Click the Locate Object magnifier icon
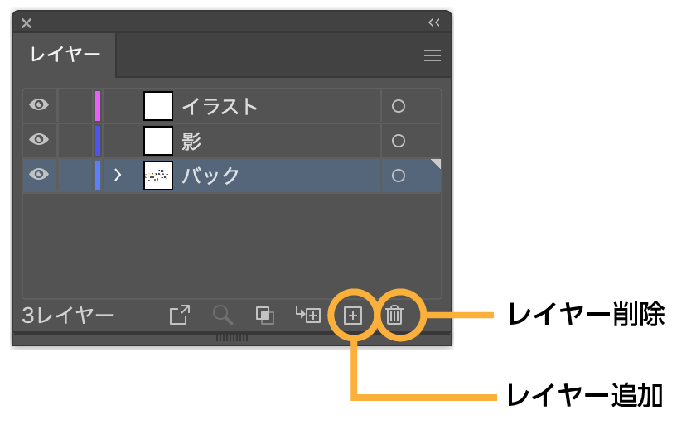The height and width of the screenshot is (434, 696). coord(222,315)
